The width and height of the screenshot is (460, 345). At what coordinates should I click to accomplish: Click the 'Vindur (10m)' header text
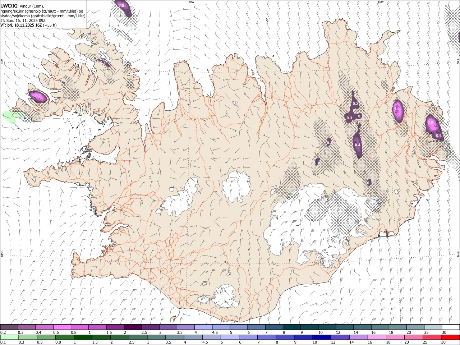pos(32,6)
